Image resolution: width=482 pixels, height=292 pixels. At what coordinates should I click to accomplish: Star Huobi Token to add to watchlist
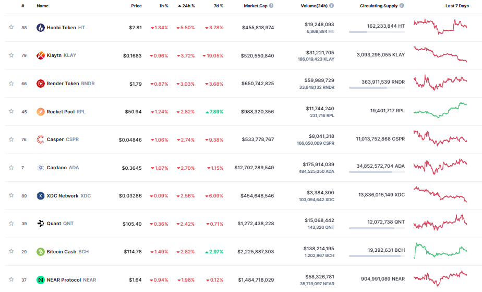click(x=11, y=28)
